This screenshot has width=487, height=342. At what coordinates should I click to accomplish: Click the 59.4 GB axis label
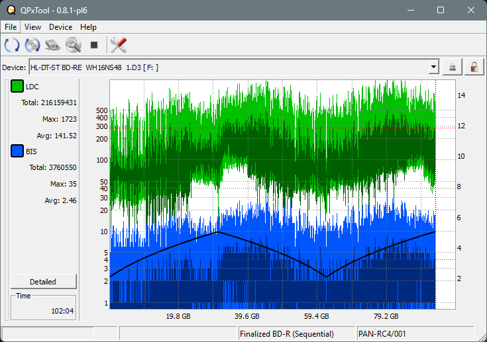[x=317, y=316]
